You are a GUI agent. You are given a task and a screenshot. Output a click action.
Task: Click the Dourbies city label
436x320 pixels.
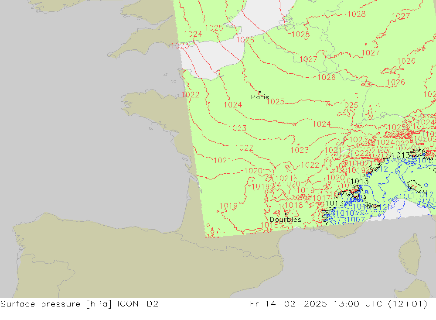pyautogui.click(x=286, y=220)
